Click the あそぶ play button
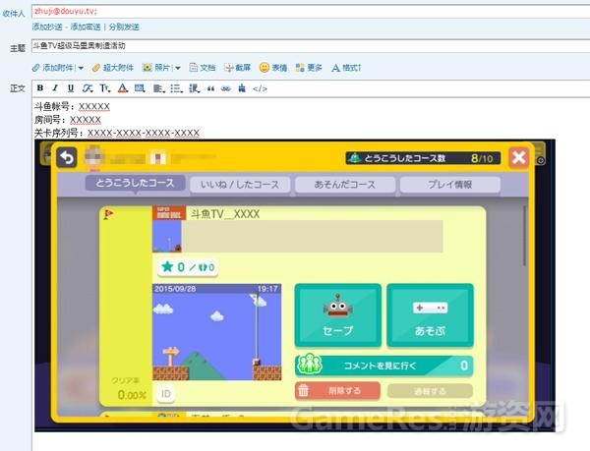Viewport: 590px width, 451px height. pos(430,315)
